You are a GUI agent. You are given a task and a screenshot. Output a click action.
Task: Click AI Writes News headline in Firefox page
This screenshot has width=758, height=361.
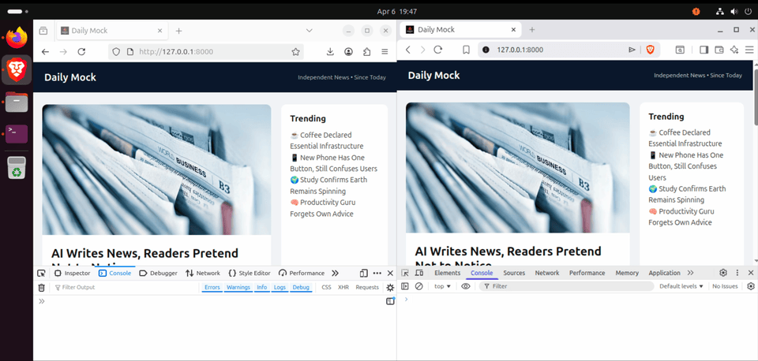[x=144, y=254]
